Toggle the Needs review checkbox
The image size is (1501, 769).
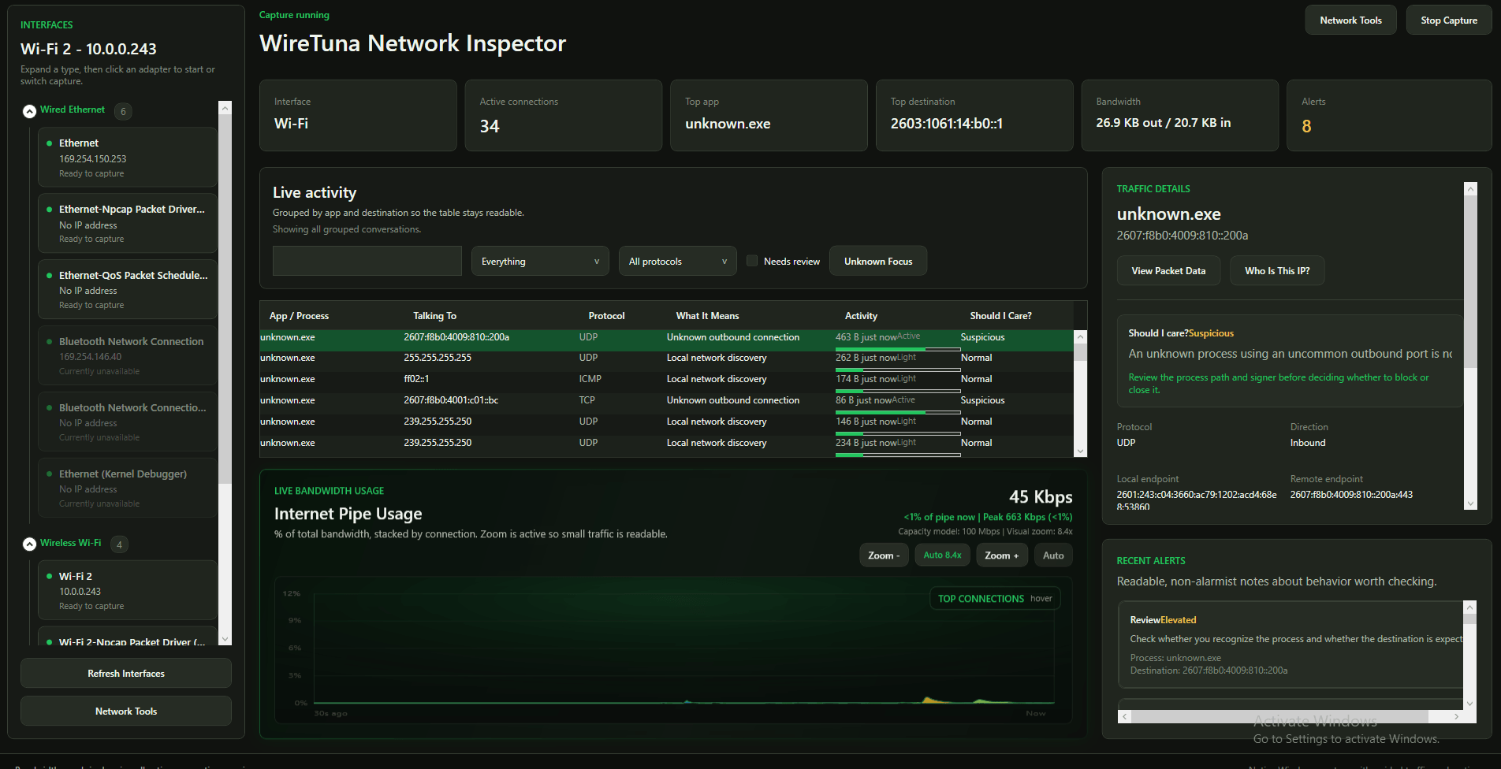point(752,261)
